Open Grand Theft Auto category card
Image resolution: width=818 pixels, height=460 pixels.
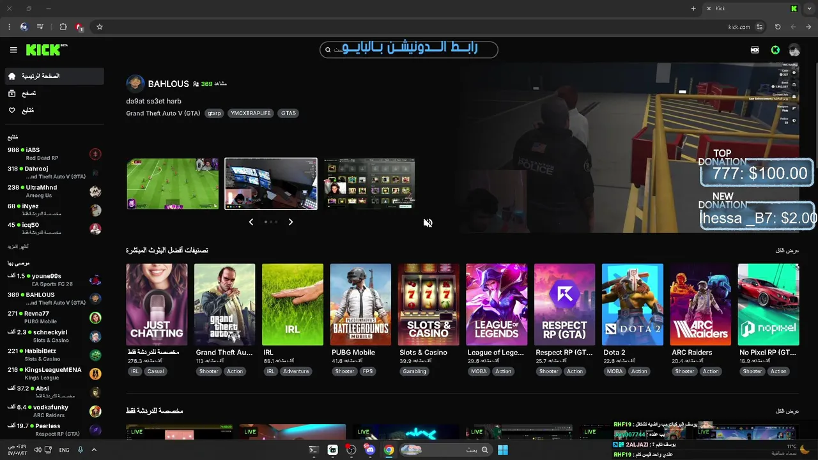pyautogui.click(x=224, y=305)
